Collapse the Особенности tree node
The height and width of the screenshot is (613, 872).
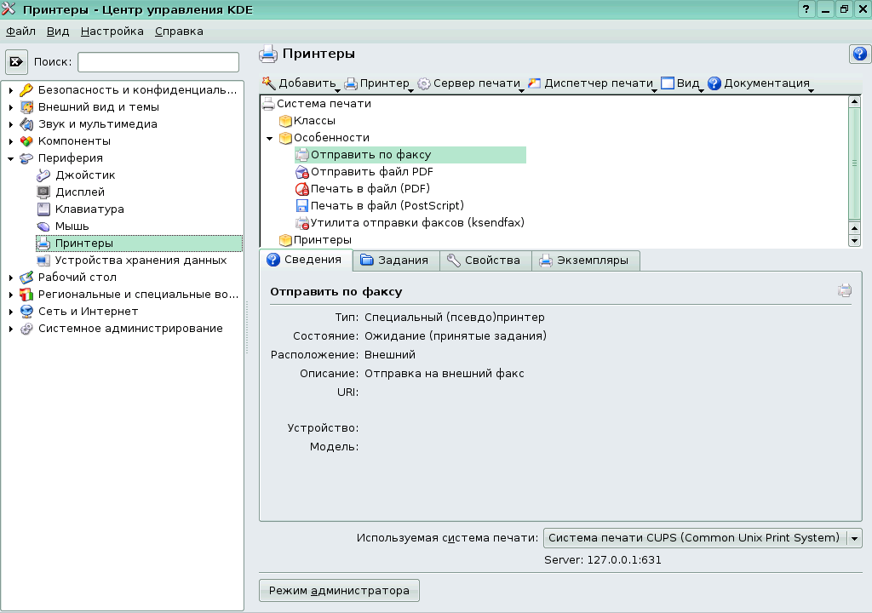click(269, 138)
